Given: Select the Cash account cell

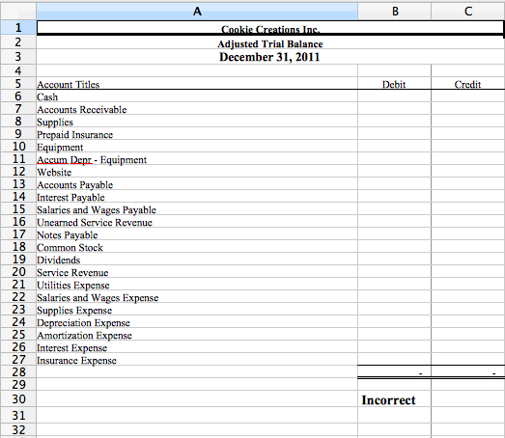Looking at the screenshot, I should point(197,96).
